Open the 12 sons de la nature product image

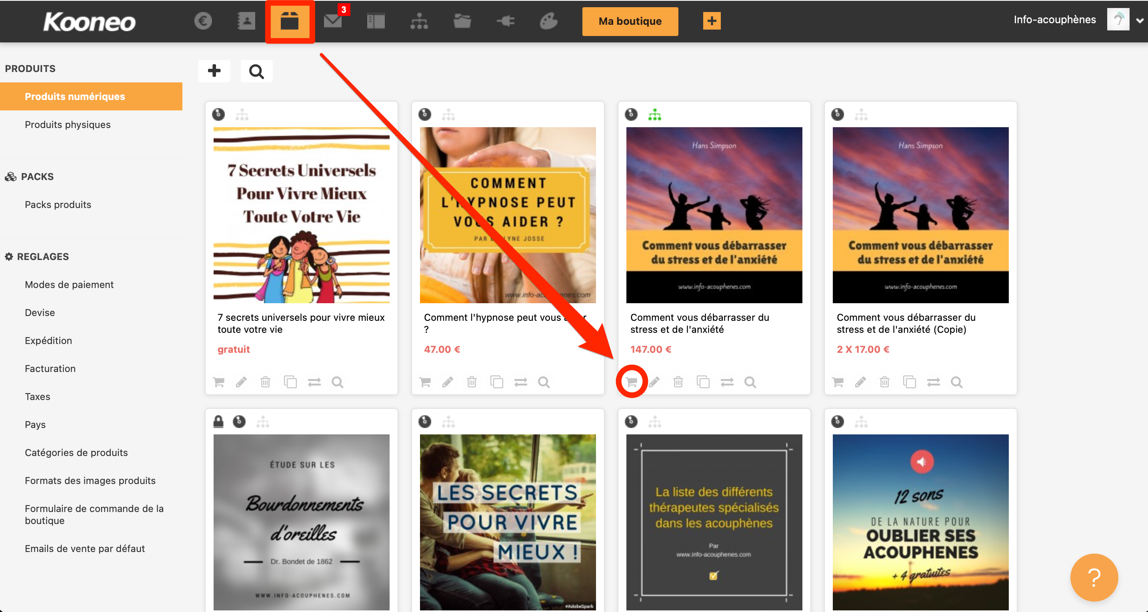[920, 522]
